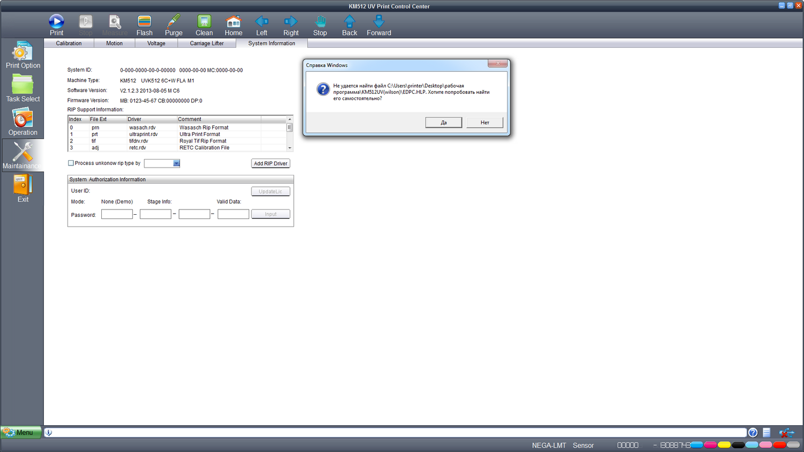The width and height of the screenshot is (804, 452).
Task: Click the black ink indicator
Action: [738, 445]
